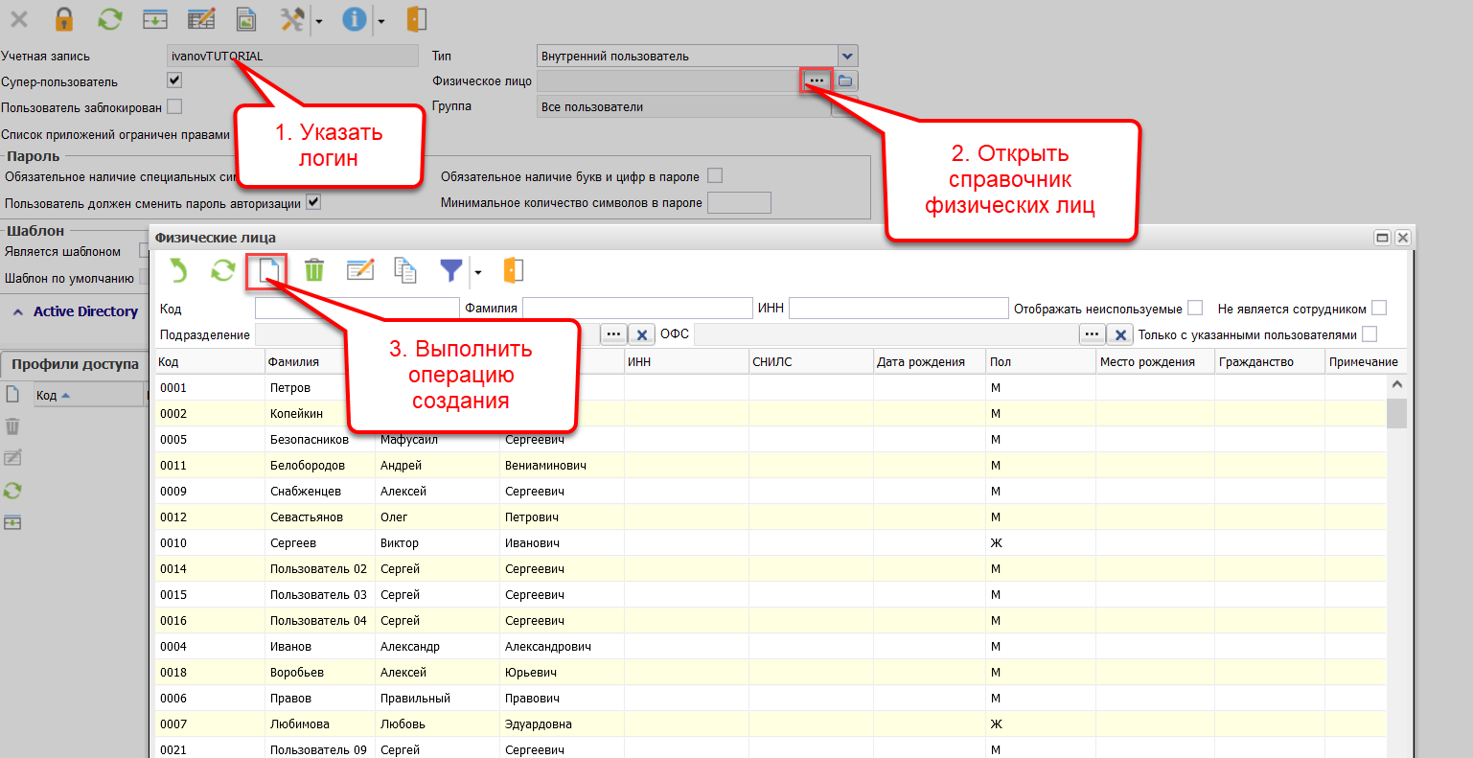Viewport: 1473px width, 758px height.
Task: Toggle Отображать неиспользуемые checkbox
Action: pos(1195,308)
